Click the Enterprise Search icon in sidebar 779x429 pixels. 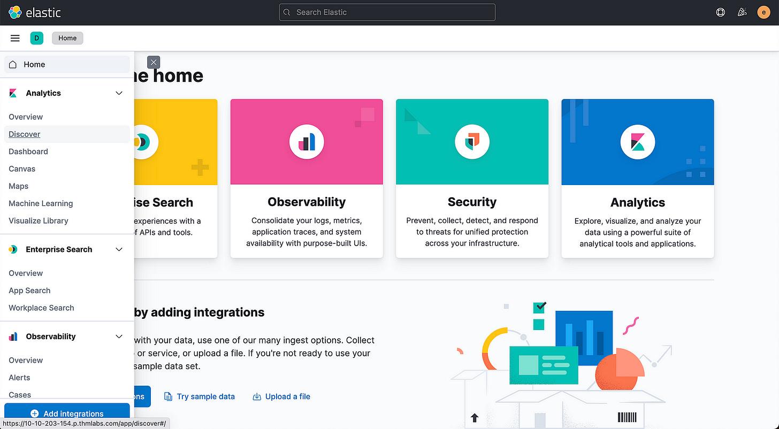tap(13, 249)
